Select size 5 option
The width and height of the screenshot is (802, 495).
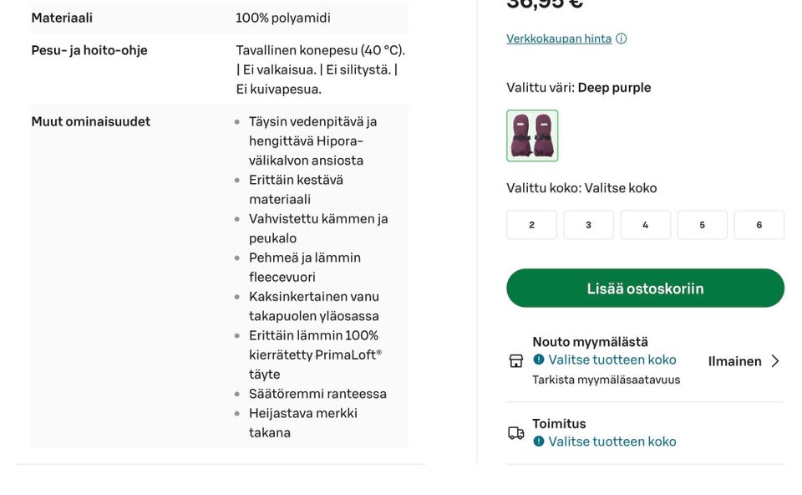tap(702, 224)
